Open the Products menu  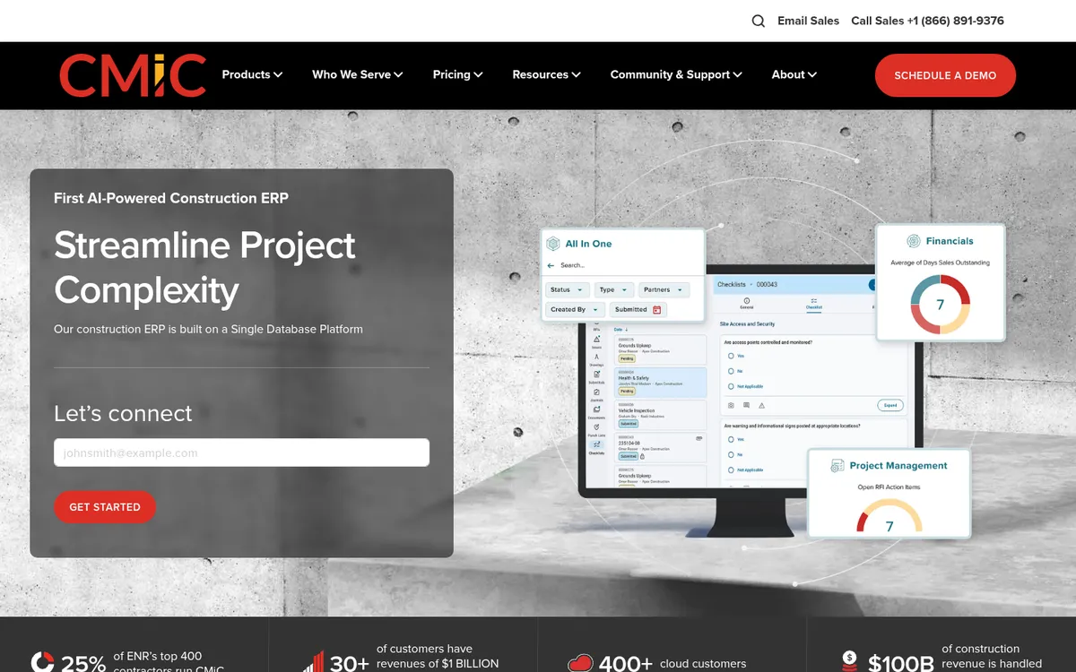(252, 75)
